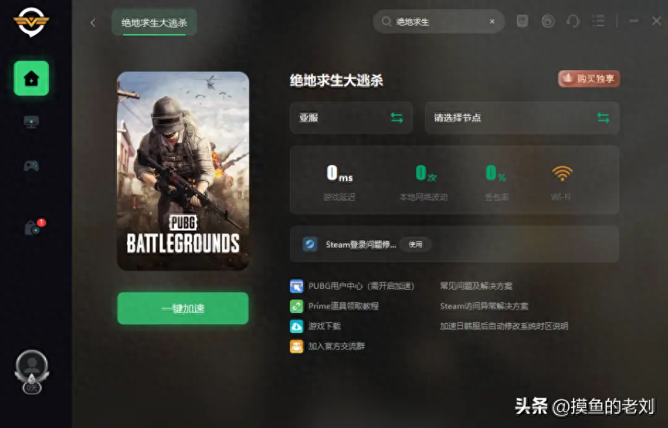The width and height of the screenshot is (668, 428).
Task: Switch to 绝地求生大逃杀 tab
Action: point(154,22)
